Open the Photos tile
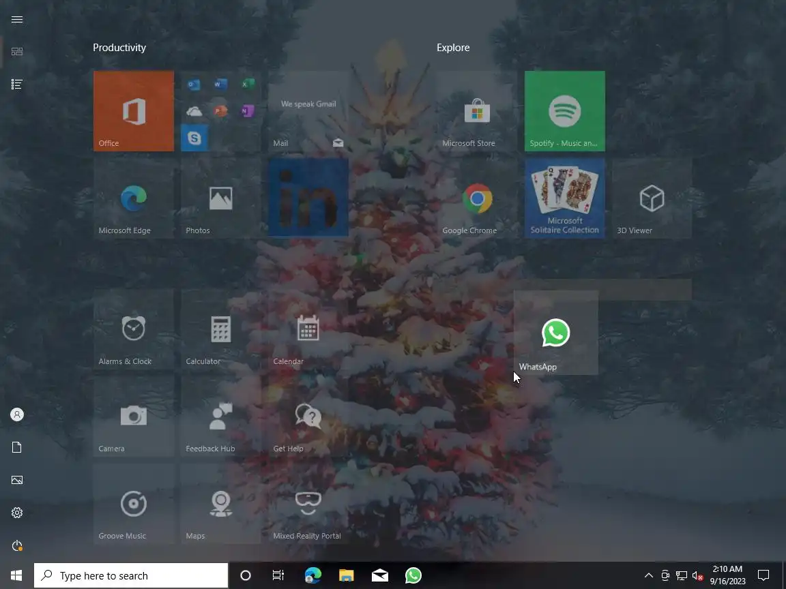The image size is (786, 589). [221, 198]
